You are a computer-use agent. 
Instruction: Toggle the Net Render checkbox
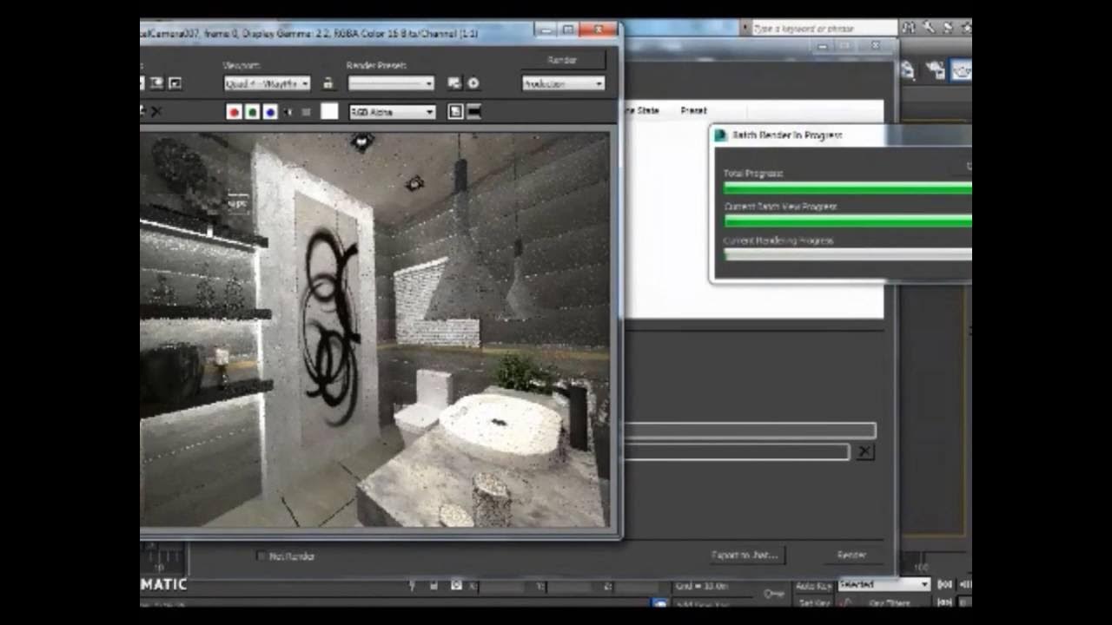click(261, 556)
